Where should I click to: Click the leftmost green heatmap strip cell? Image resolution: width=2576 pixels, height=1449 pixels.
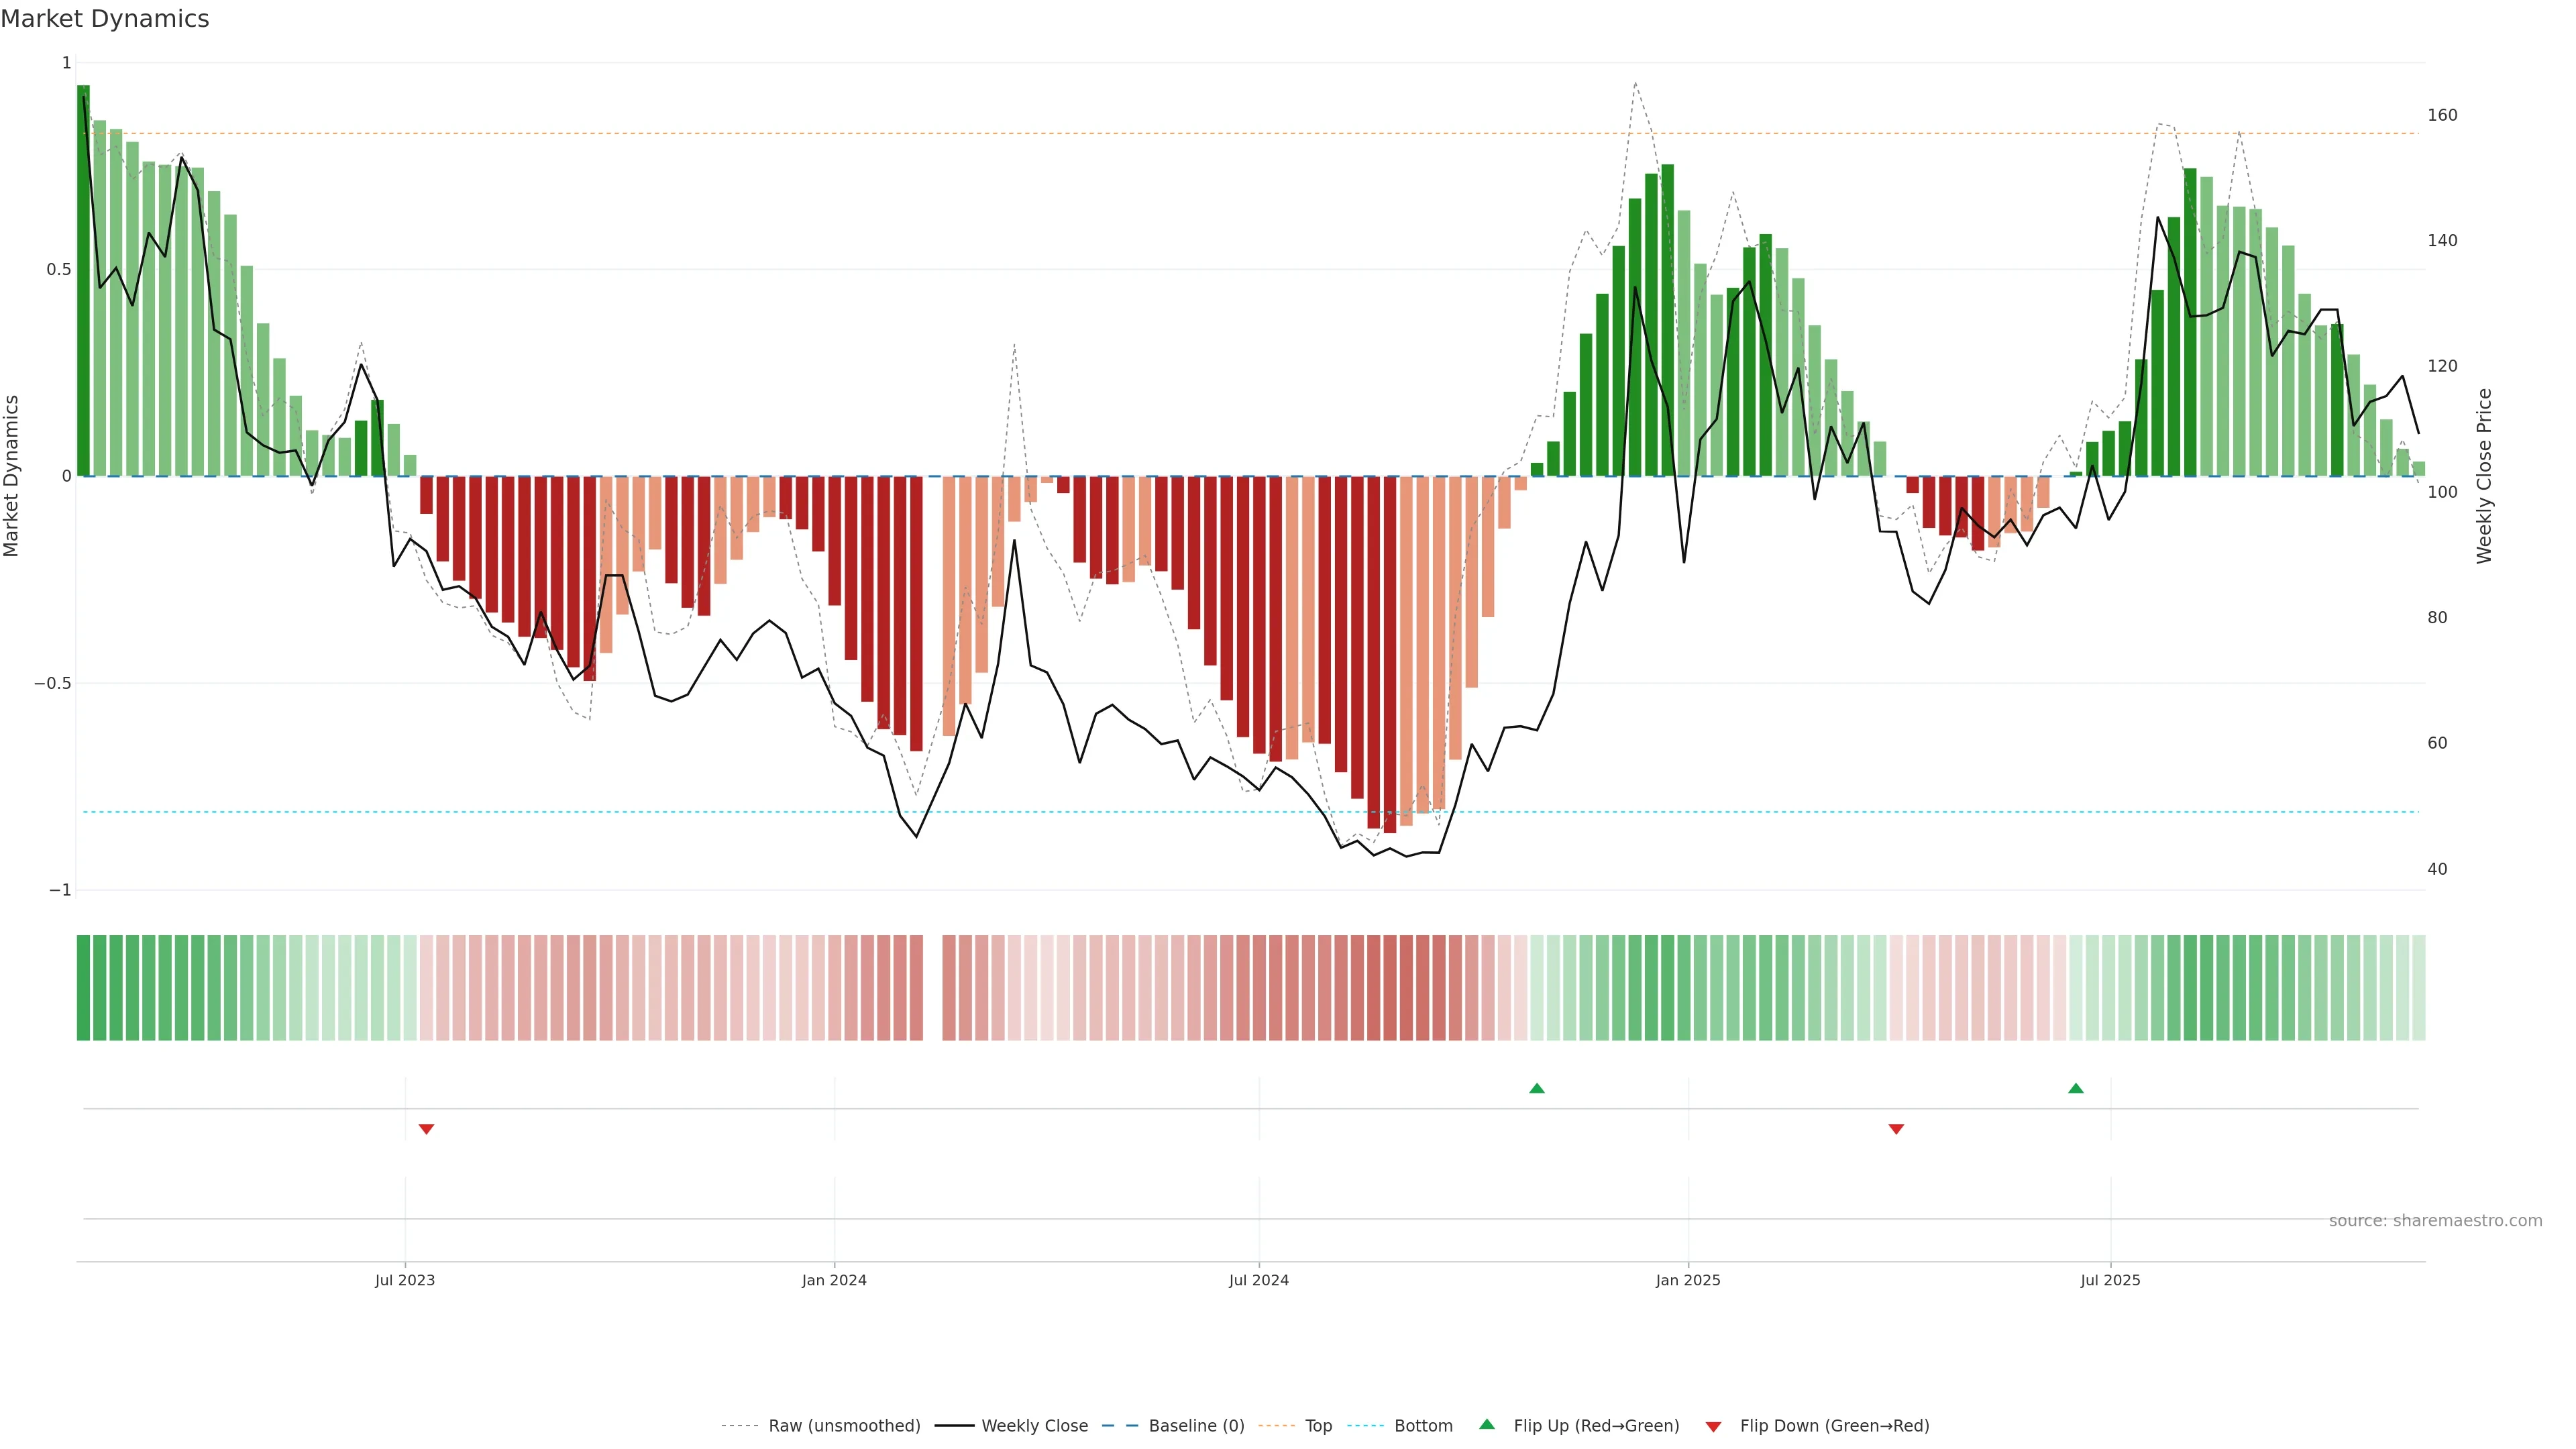(x=83, y=988)
